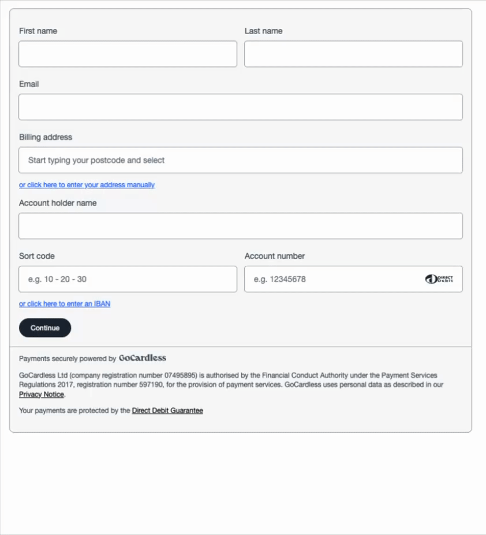Image resolution: width=486 pixels, height=535 pixels.
Task: Click the "Billing address" label
Action: [x=46, y=137]
